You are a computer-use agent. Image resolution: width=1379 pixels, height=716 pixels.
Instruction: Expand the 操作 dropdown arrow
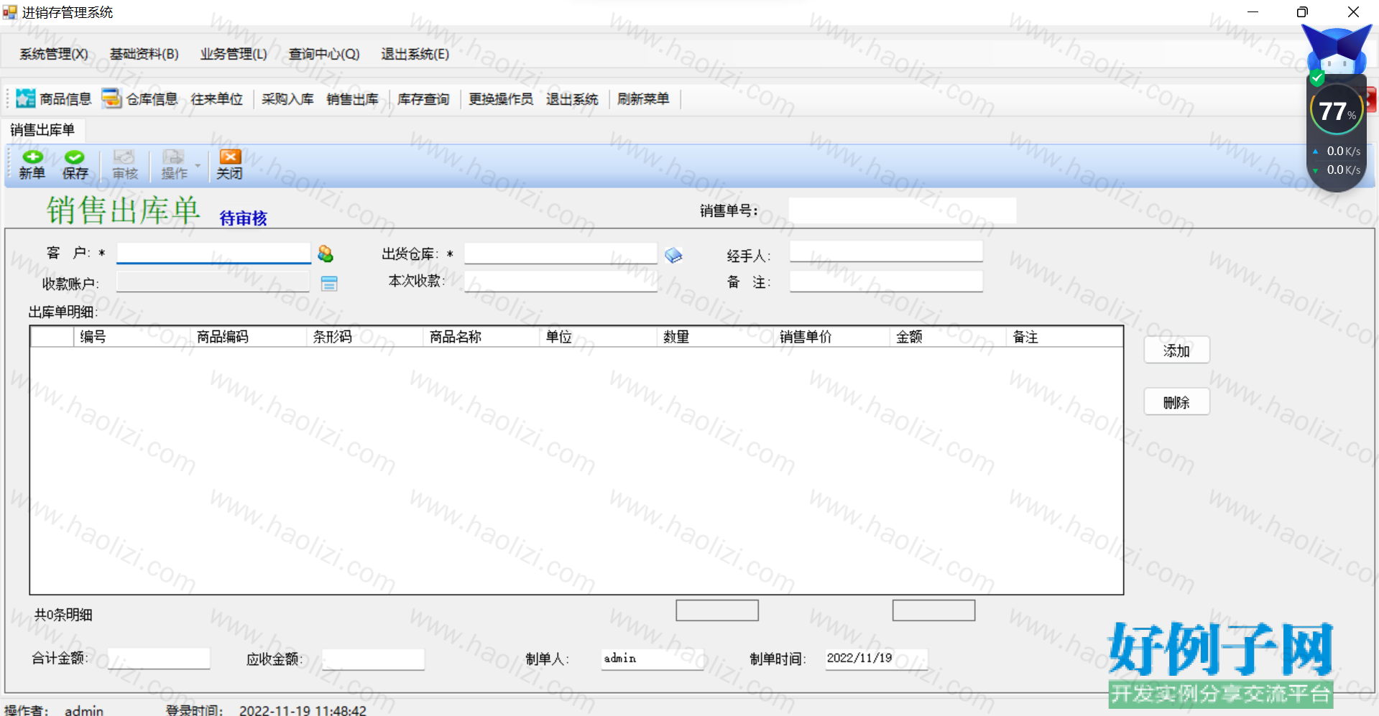198,166
